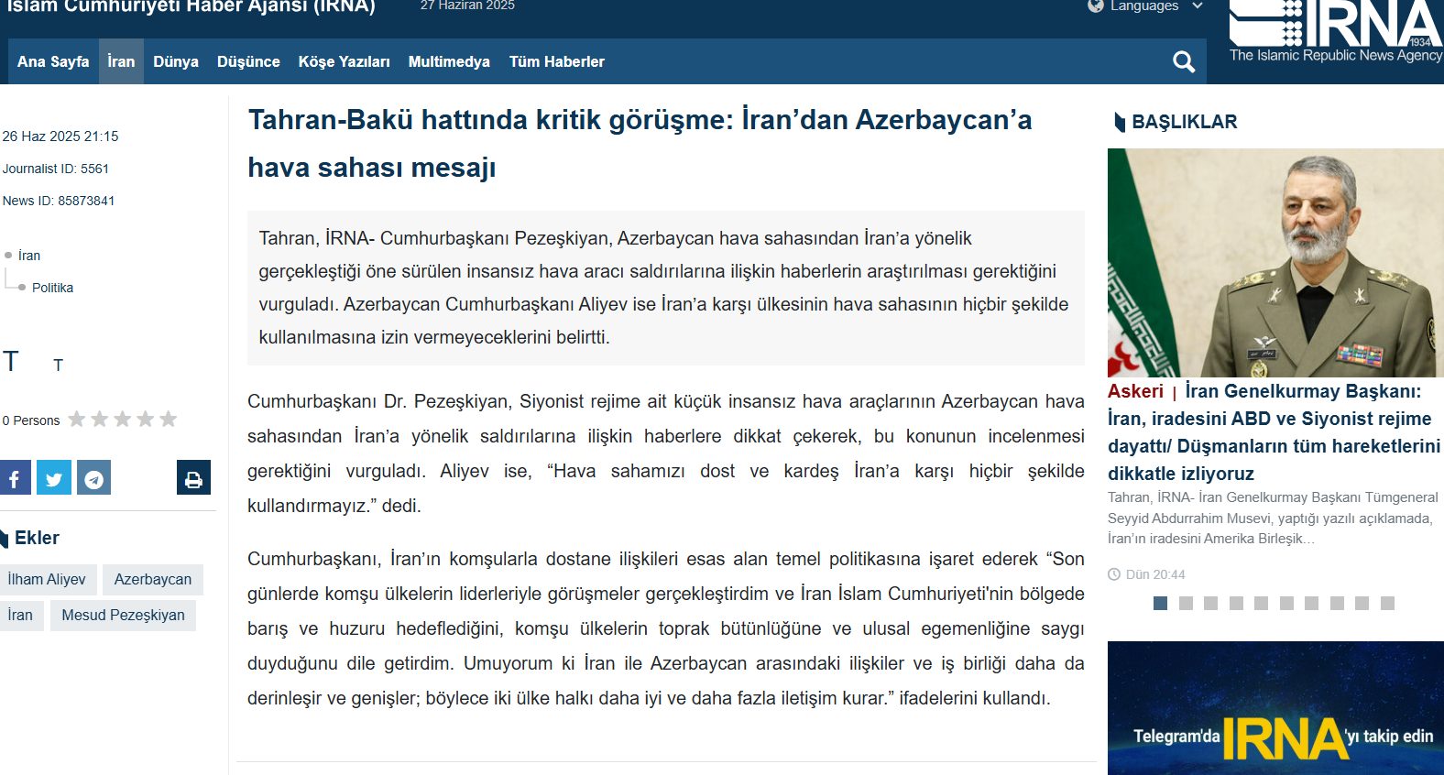Rate article with third star
Image resolution: width=1444 pixels, height=775 pixels.
[x=123, y=419]
